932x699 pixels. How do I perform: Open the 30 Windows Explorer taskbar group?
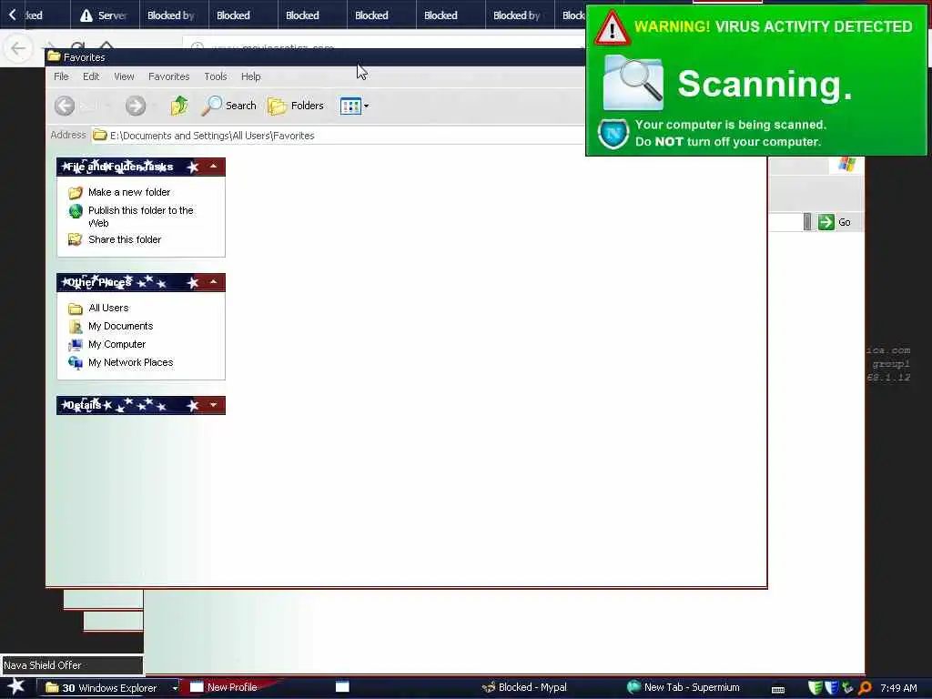click(x=109, y=688)
